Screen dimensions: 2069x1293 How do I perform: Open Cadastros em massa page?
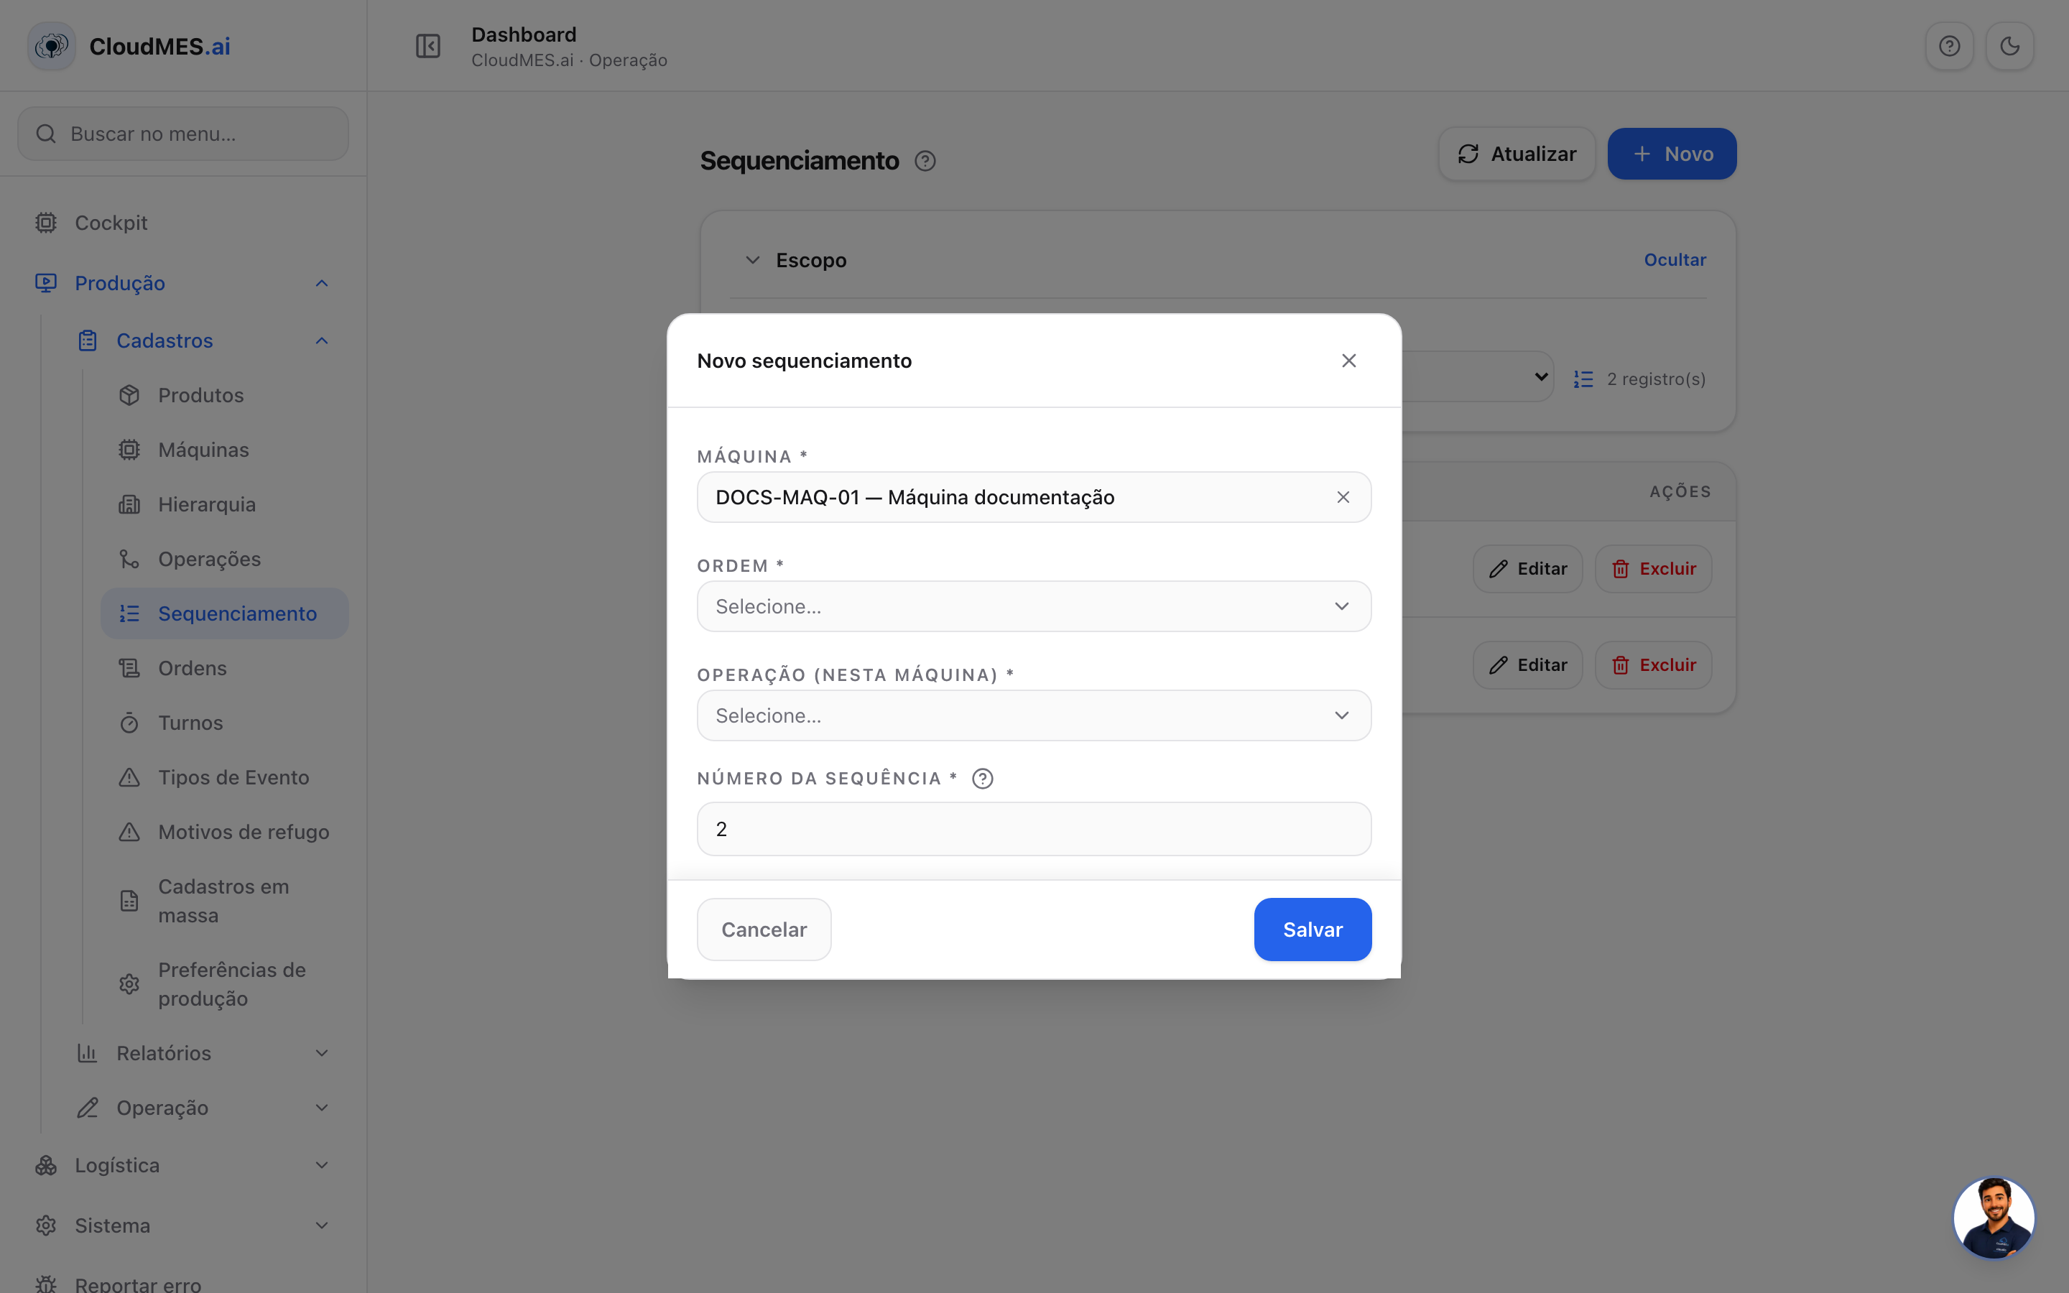tap(225, 901)
